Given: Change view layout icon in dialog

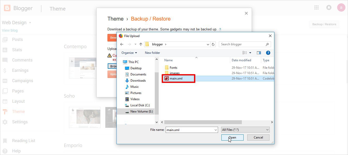Looking at the screenshot, I should (x=245, y=53).
